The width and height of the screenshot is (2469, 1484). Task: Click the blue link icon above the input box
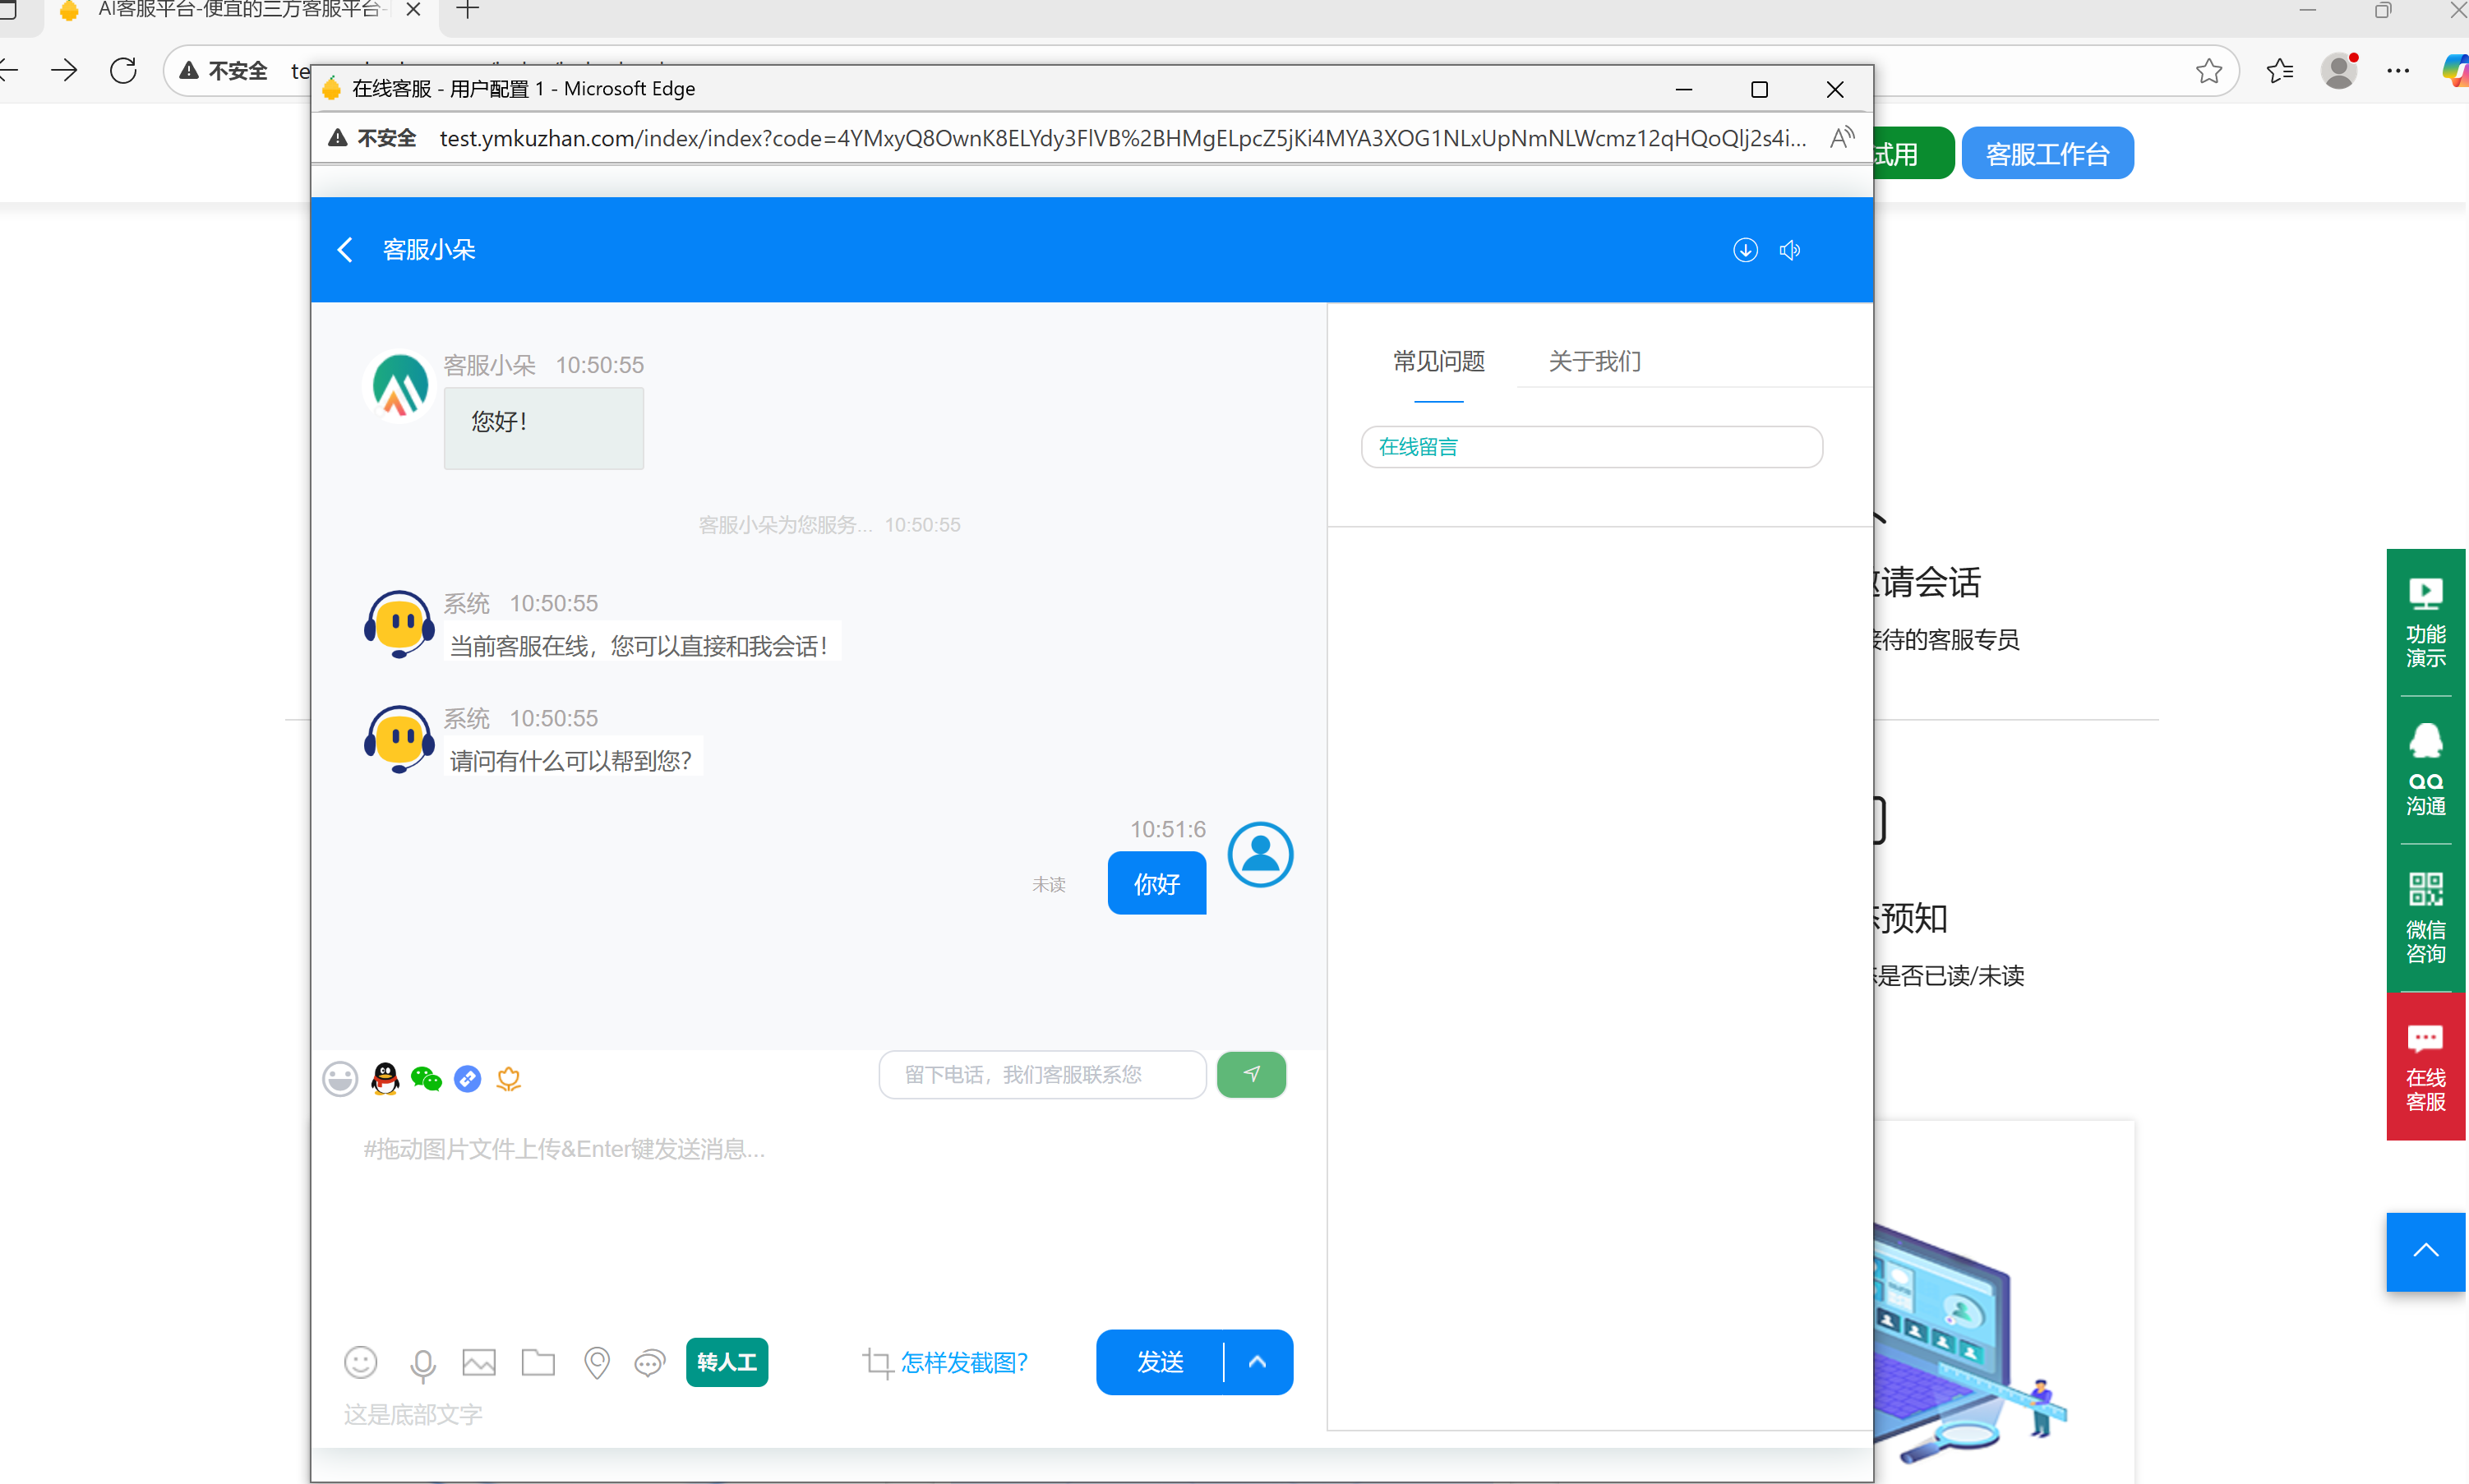click(x=467, y=1078)
